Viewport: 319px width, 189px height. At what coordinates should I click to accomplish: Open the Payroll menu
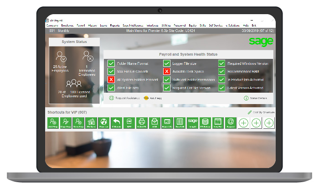(x=81, y=26)
